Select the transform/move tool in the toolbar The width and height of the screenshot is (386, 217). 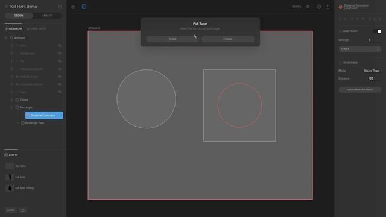73,7
